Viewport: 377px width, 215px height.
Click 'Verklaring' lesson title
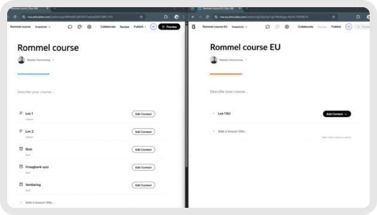click(x=33, y=185)
